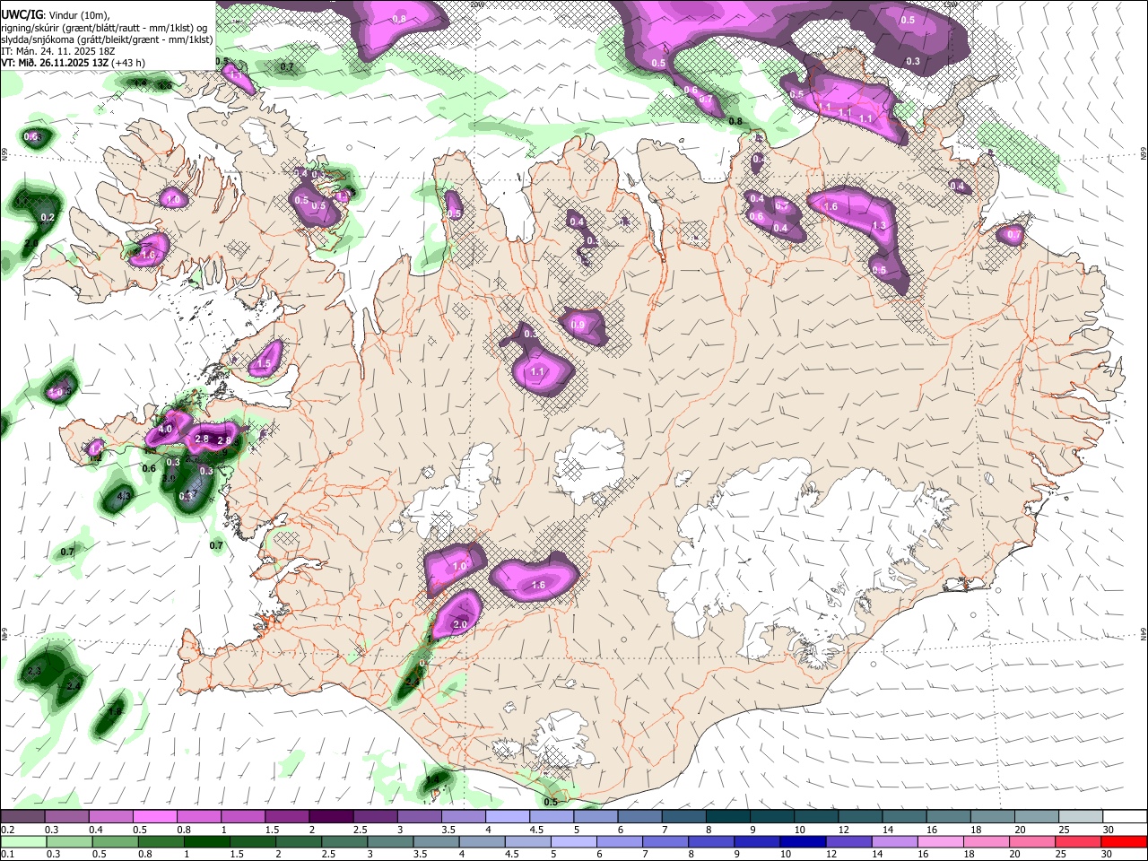1148x861 pixels.
Task: Click the '1.3' snowfall value in the northeast
Action: pyautogui.click(x=880, y=226)
